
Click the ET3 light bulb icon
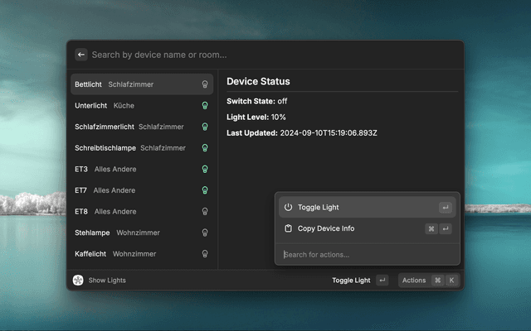[x=205, y=169]
